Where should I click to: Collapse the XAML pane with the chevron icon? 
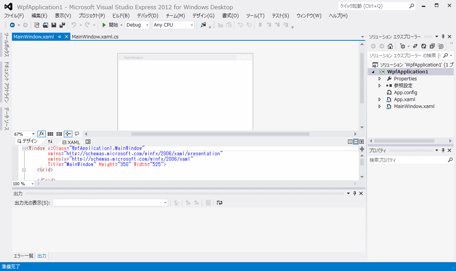point(361,141)
